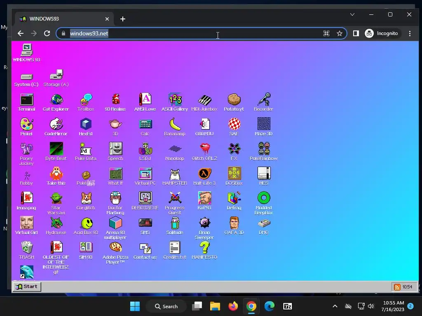The image size is (422, 316).
Task: Bookmark this page with the star
Action: (340, 33)
